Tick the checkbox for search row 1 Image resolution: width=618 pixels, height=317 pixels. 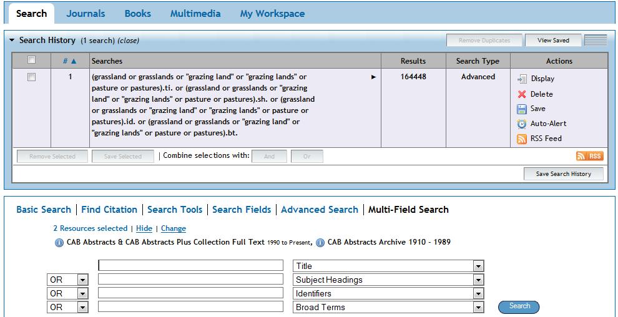point(32,77)
